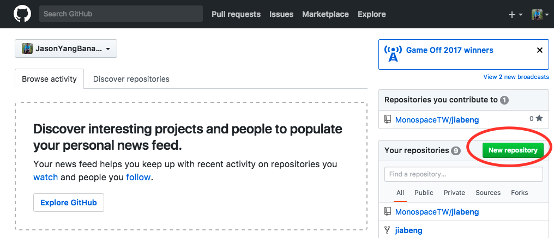
Task: Switch to Discover repositories tab
Action: click(131, 79)
